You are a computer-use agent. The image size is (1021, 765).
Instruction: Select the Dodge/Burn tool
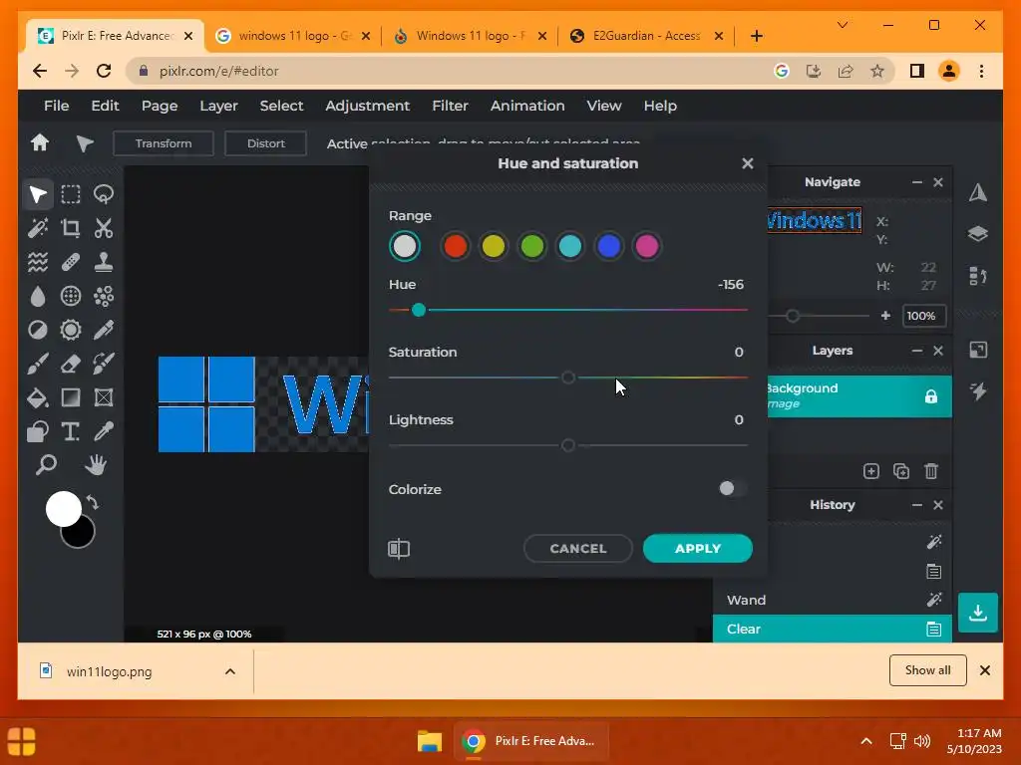pyautogui.click(x=38, y=330)
